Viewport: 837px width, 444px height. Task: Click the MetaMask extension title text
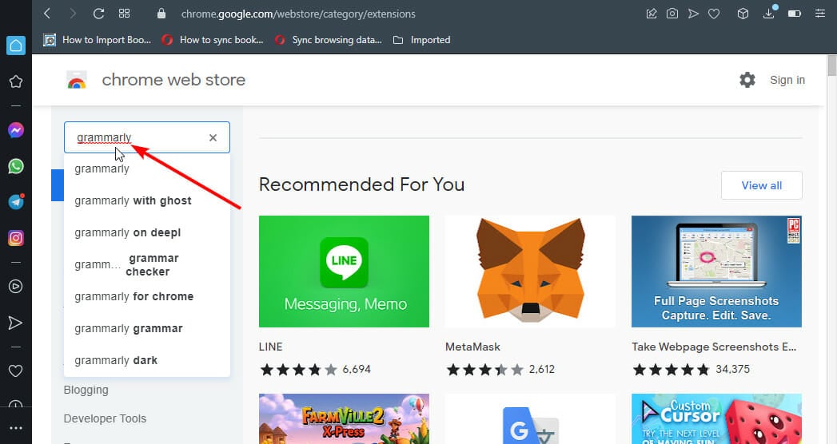coord(473,347)
